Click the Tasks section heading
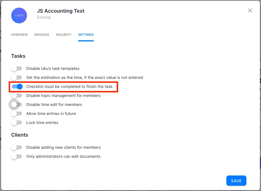 click(x=18, y=56)
